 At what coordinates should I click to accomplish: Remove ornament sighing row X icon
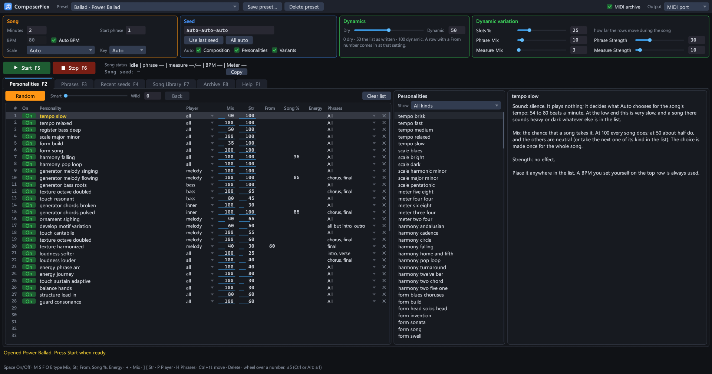384,219
